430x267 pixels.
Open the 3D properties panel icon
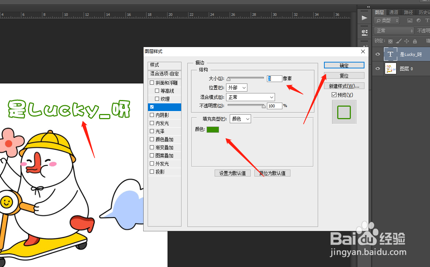[364, 32]
